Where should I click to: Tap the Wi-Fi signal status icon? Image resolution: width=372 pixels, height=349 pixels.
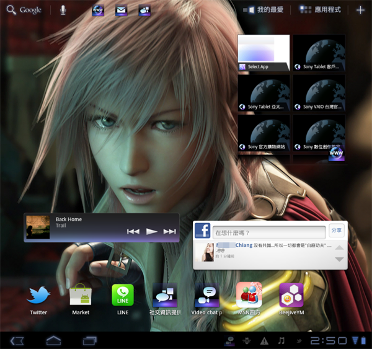(x=355, y=340)
